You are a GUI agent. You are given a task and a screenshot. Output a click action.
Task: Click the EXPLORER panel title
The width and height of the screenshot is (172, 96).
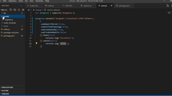[5, 6]
